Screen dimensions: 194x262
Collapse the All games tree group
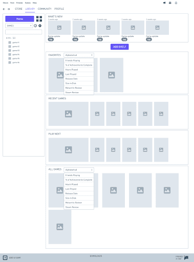coord(7,38)
